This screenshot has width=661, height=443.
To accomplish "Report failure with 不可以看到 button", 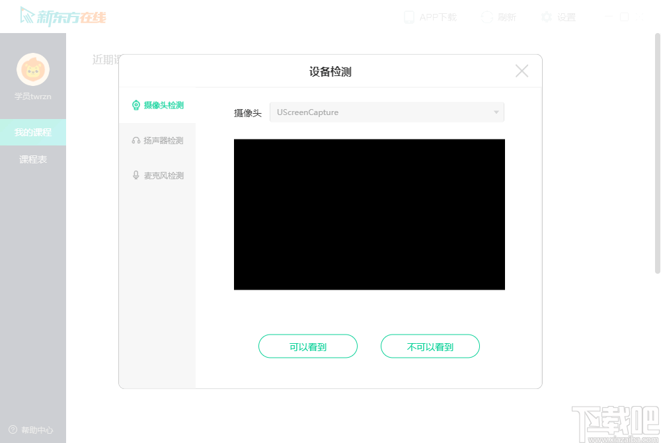I will point(430,346).
